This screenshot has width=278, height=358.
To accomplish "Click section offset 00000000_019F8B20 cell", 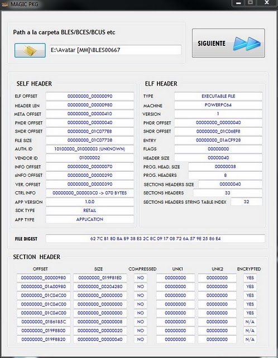I will pos(44,340).
